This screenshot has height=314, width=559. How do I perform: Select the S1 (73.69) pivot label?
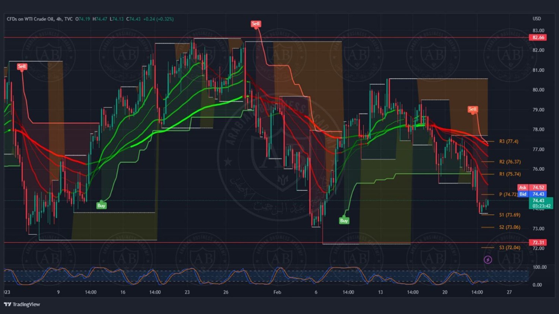[510, 215]
